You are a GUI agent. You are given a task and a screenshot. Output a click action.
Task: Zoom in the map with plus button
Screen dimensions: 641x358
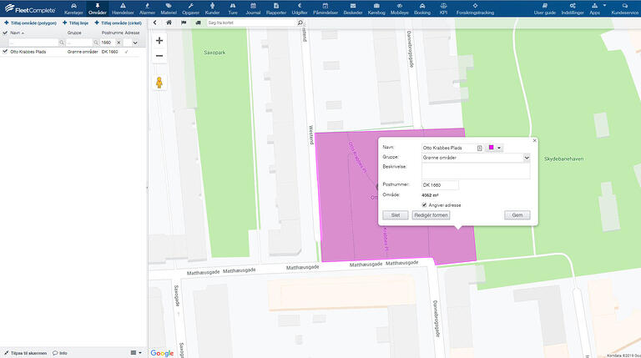[159, 40]
